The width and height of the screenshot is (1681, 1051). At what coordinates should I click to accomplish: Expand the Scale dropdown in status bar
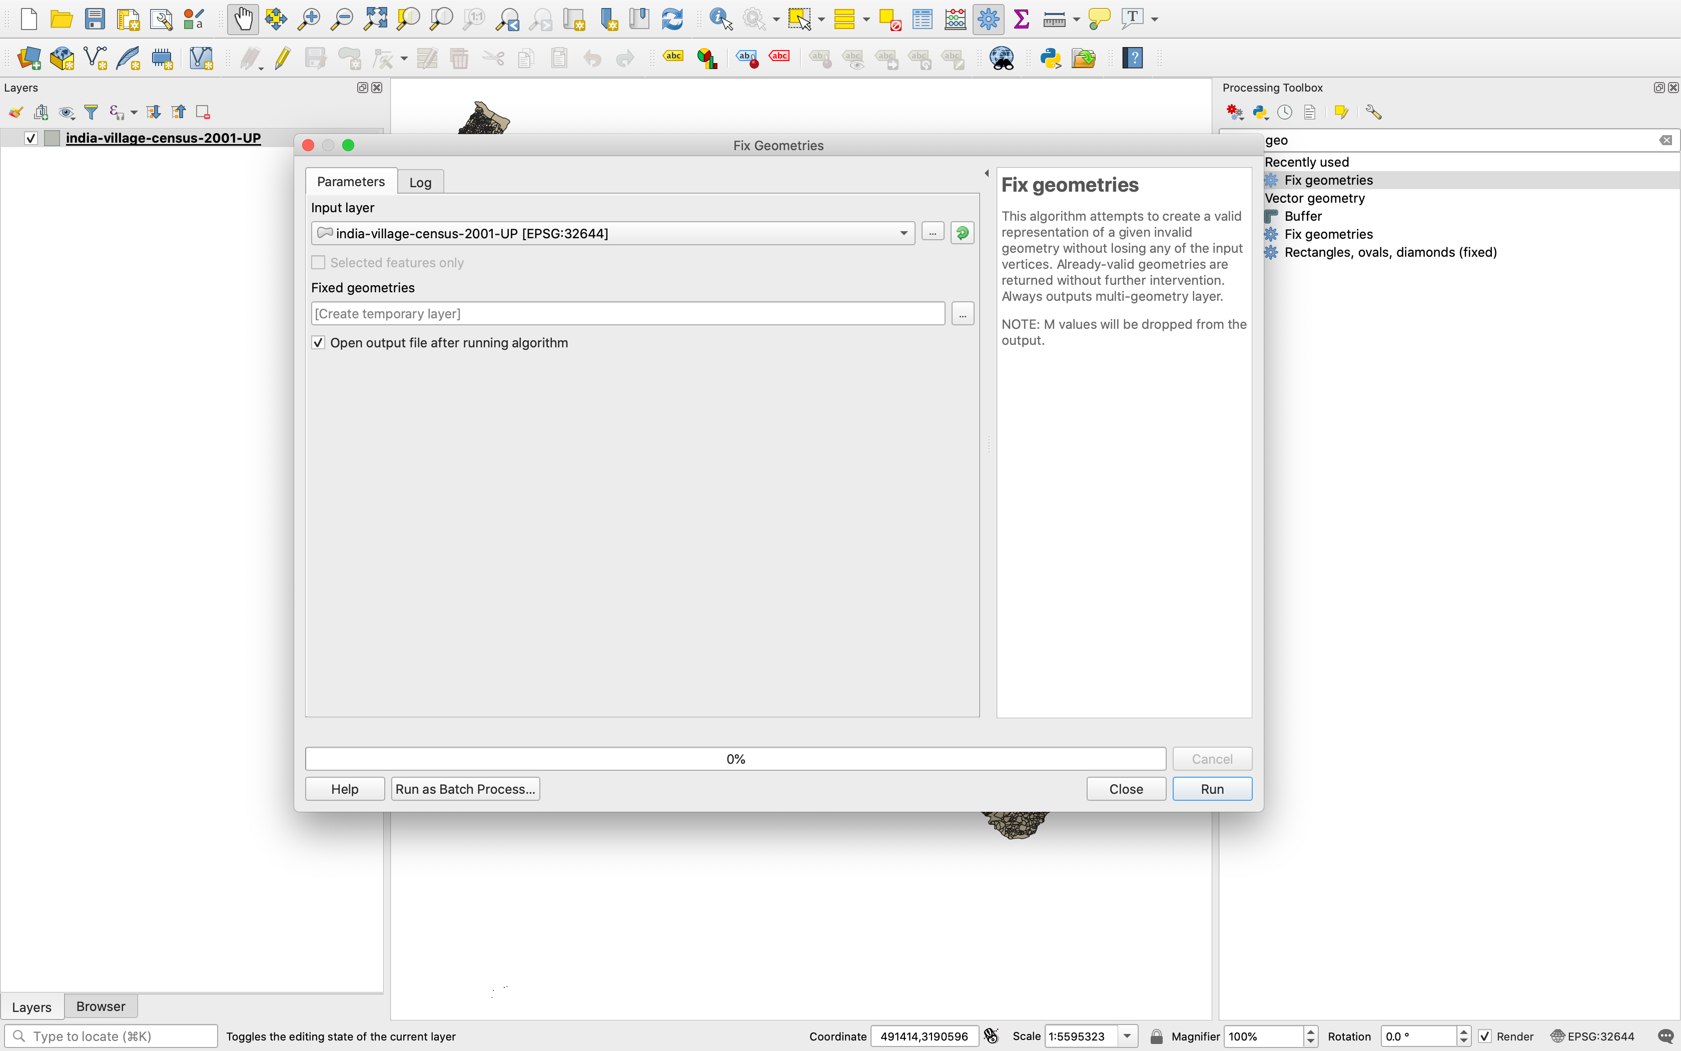tap(1127, 1036)
